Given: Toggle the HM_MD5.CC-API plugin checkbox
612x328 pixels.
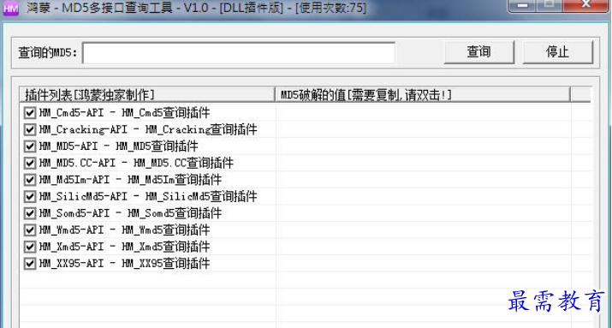Looking at the screenshot, I should [30, 164].
